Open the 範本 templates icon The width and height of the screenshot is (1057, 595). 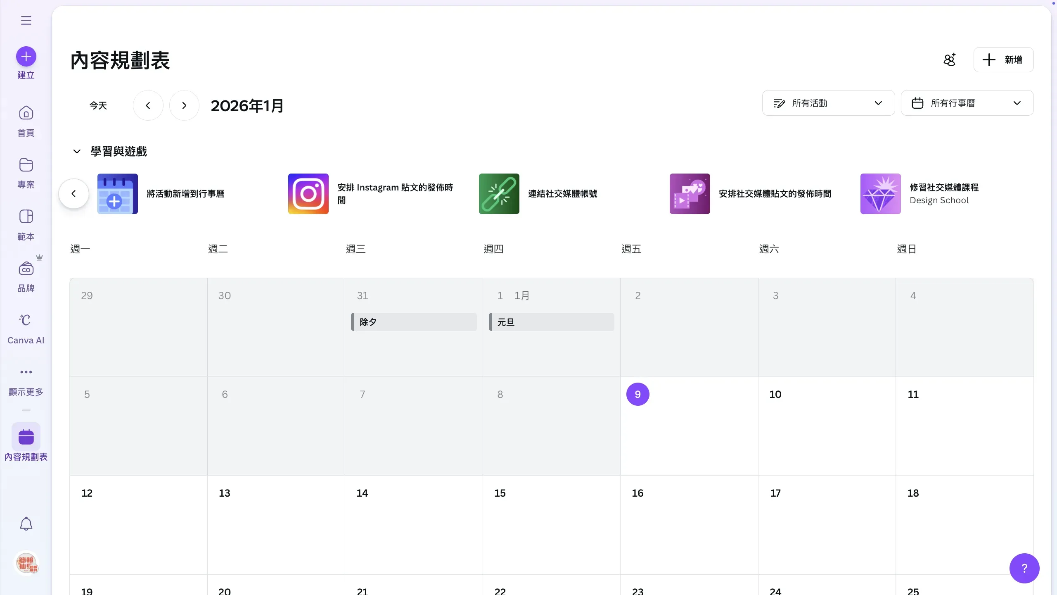click(26, 217)
